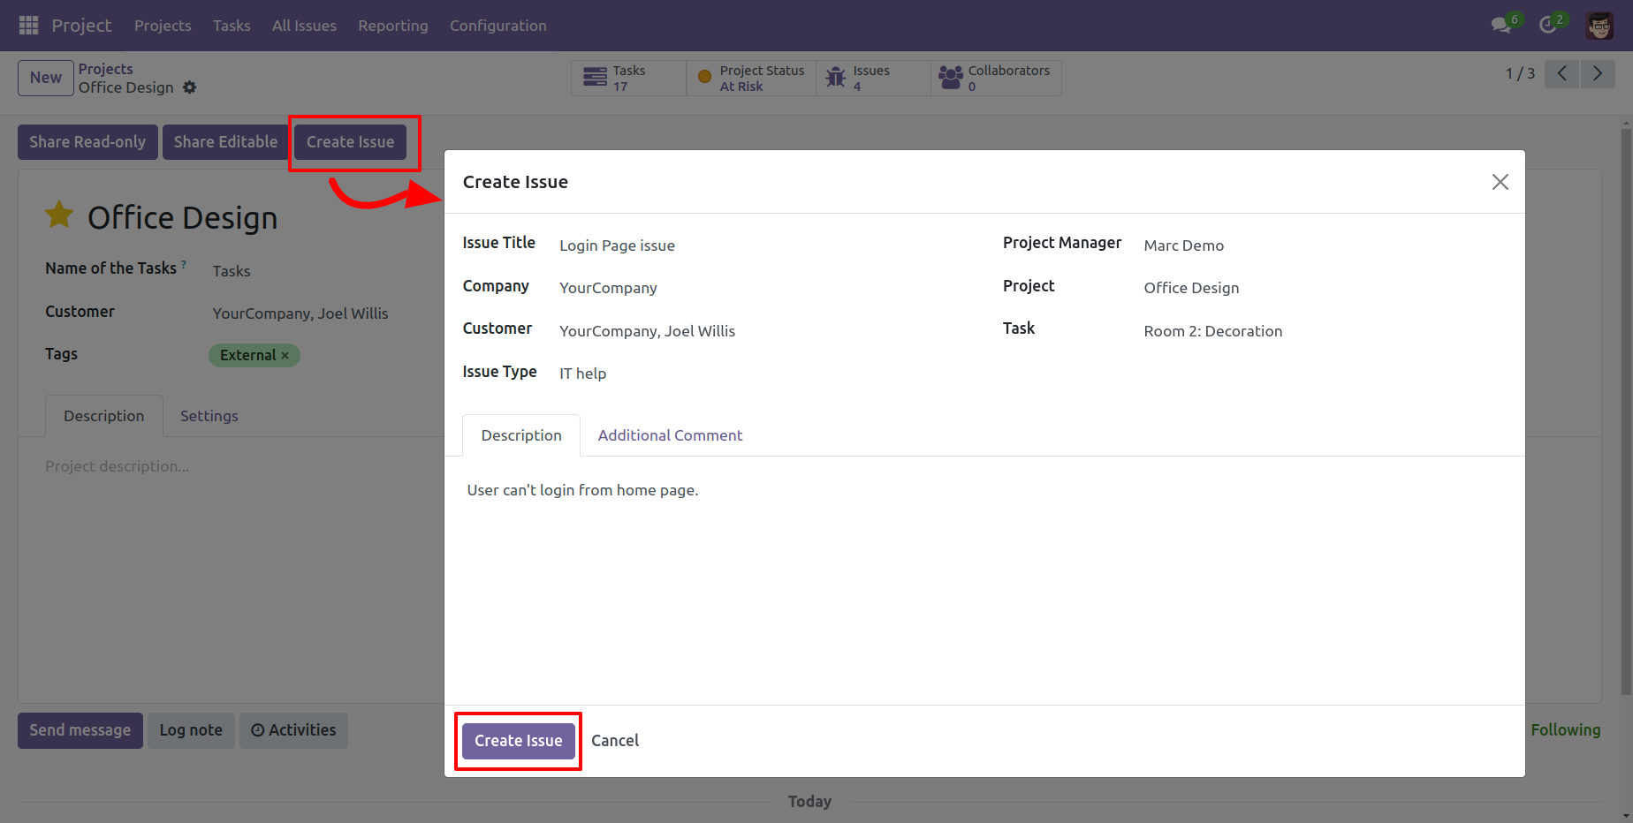
Task: Select the Settings tab of the project form
Action: (209, 416)
